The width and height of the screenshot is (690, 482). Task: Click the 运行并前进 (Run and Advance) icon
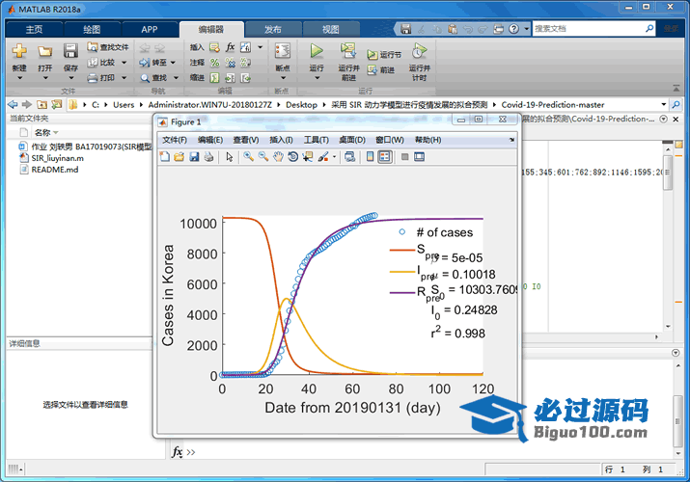pyautogui.click(x=348, y=51)
